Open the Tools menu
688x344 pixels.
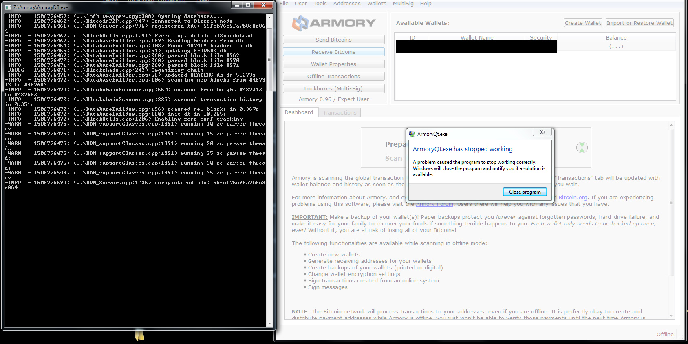[x=320, y=3]
